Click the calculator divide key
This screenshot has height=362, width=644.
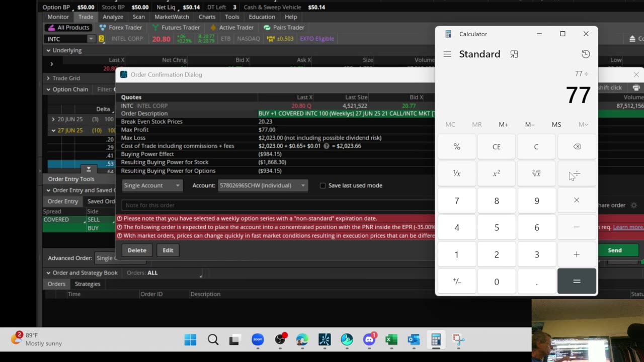[x=577, y=173]
